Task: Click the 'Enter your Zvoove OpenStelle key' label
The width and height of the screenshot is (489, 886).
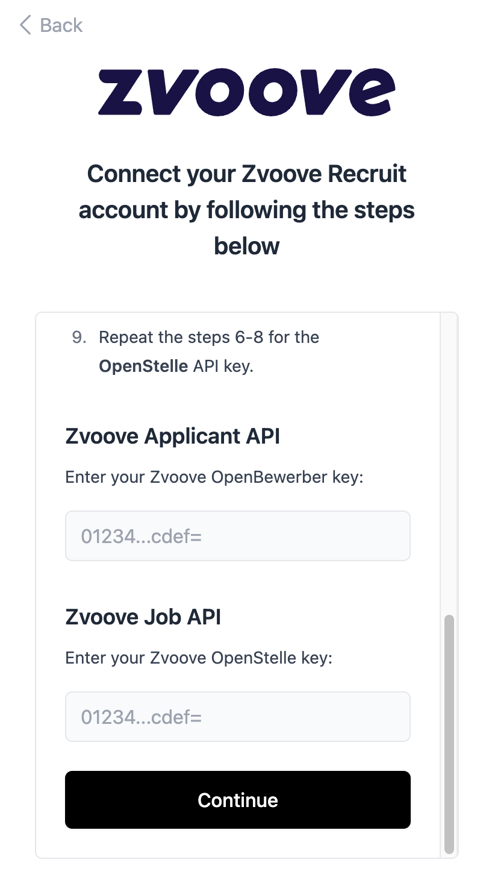Action: tap(199, 657)
